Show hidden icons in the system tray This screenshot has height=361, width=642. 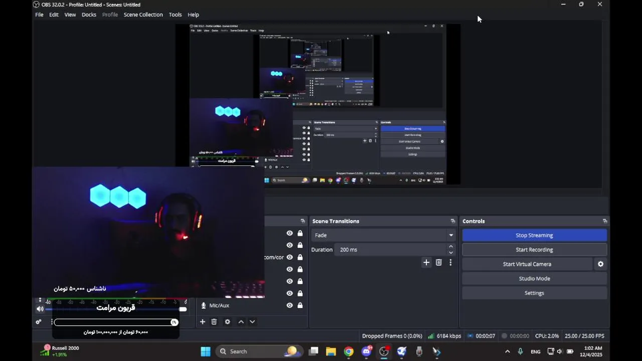click(x=507, y=351)
